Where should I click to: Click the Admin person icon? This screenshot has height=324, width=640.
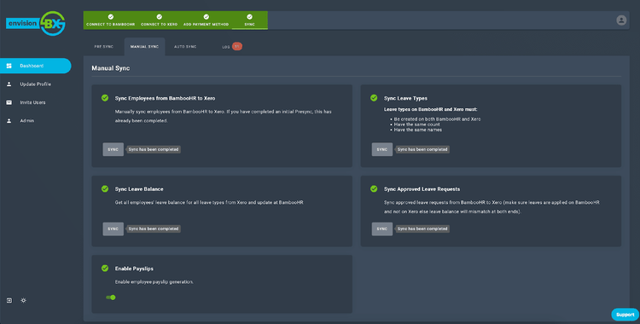point(9,121)
